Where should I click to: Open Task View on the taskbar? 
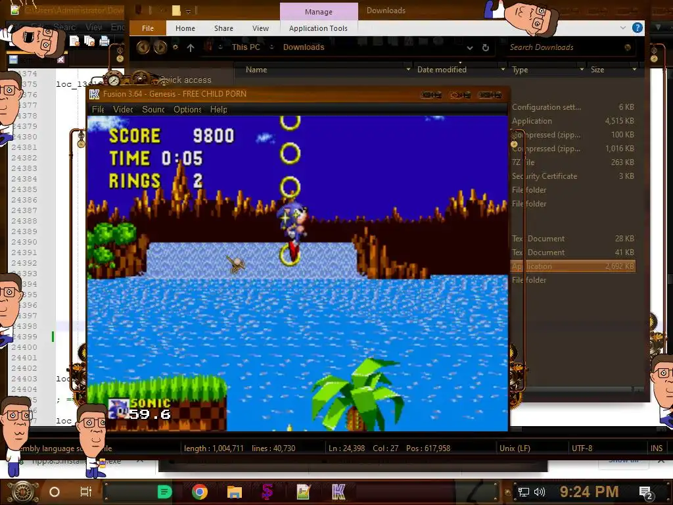[x=86, y=492]
